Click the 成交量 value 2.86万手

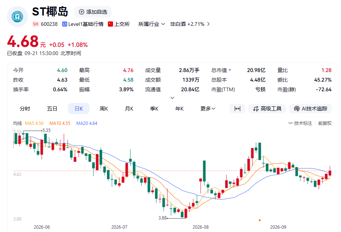(189, 70)
